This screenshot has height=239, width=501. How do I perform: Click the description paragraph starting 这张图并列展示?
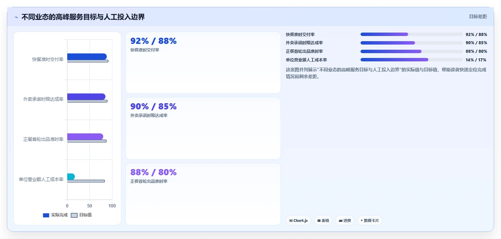[x=386, y=73]
